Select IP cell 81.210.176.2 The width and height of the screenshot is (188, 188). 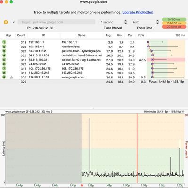pos(37,51)
